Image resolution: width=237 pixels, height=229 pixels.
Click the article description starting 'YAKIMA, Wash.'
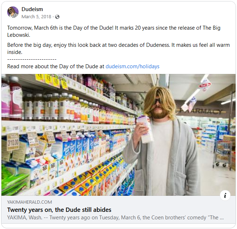(115, 217)
